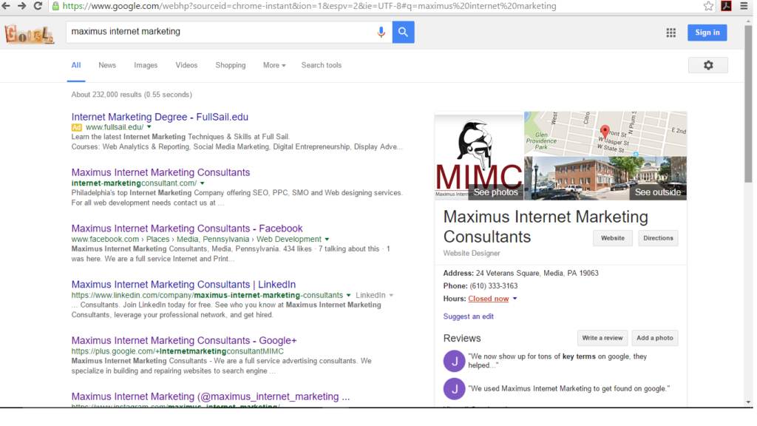
Task: Open the @maximus_internet_marketing result
Action: (x=211, y=396)
